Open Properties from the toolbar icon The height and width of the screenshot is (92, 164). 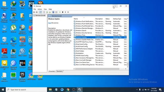pos(44,12)
